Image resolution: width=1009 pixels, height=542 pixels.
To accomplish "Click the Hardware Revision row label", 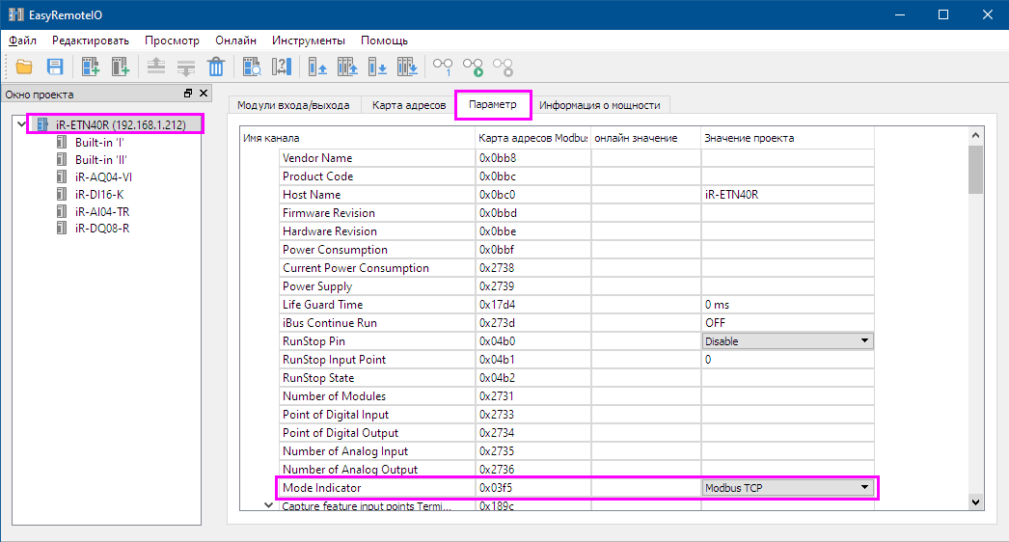I will point(330,231).
